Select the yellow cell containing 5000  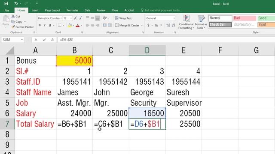point(74,61)
